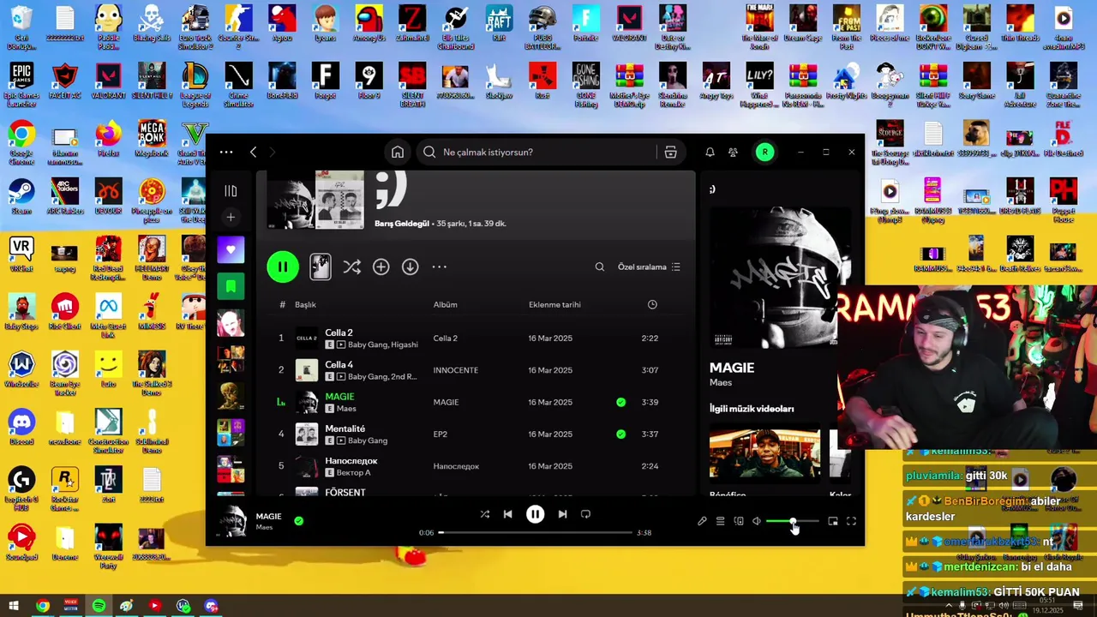Expand Your Library sidebar icon

coord(231,191)
